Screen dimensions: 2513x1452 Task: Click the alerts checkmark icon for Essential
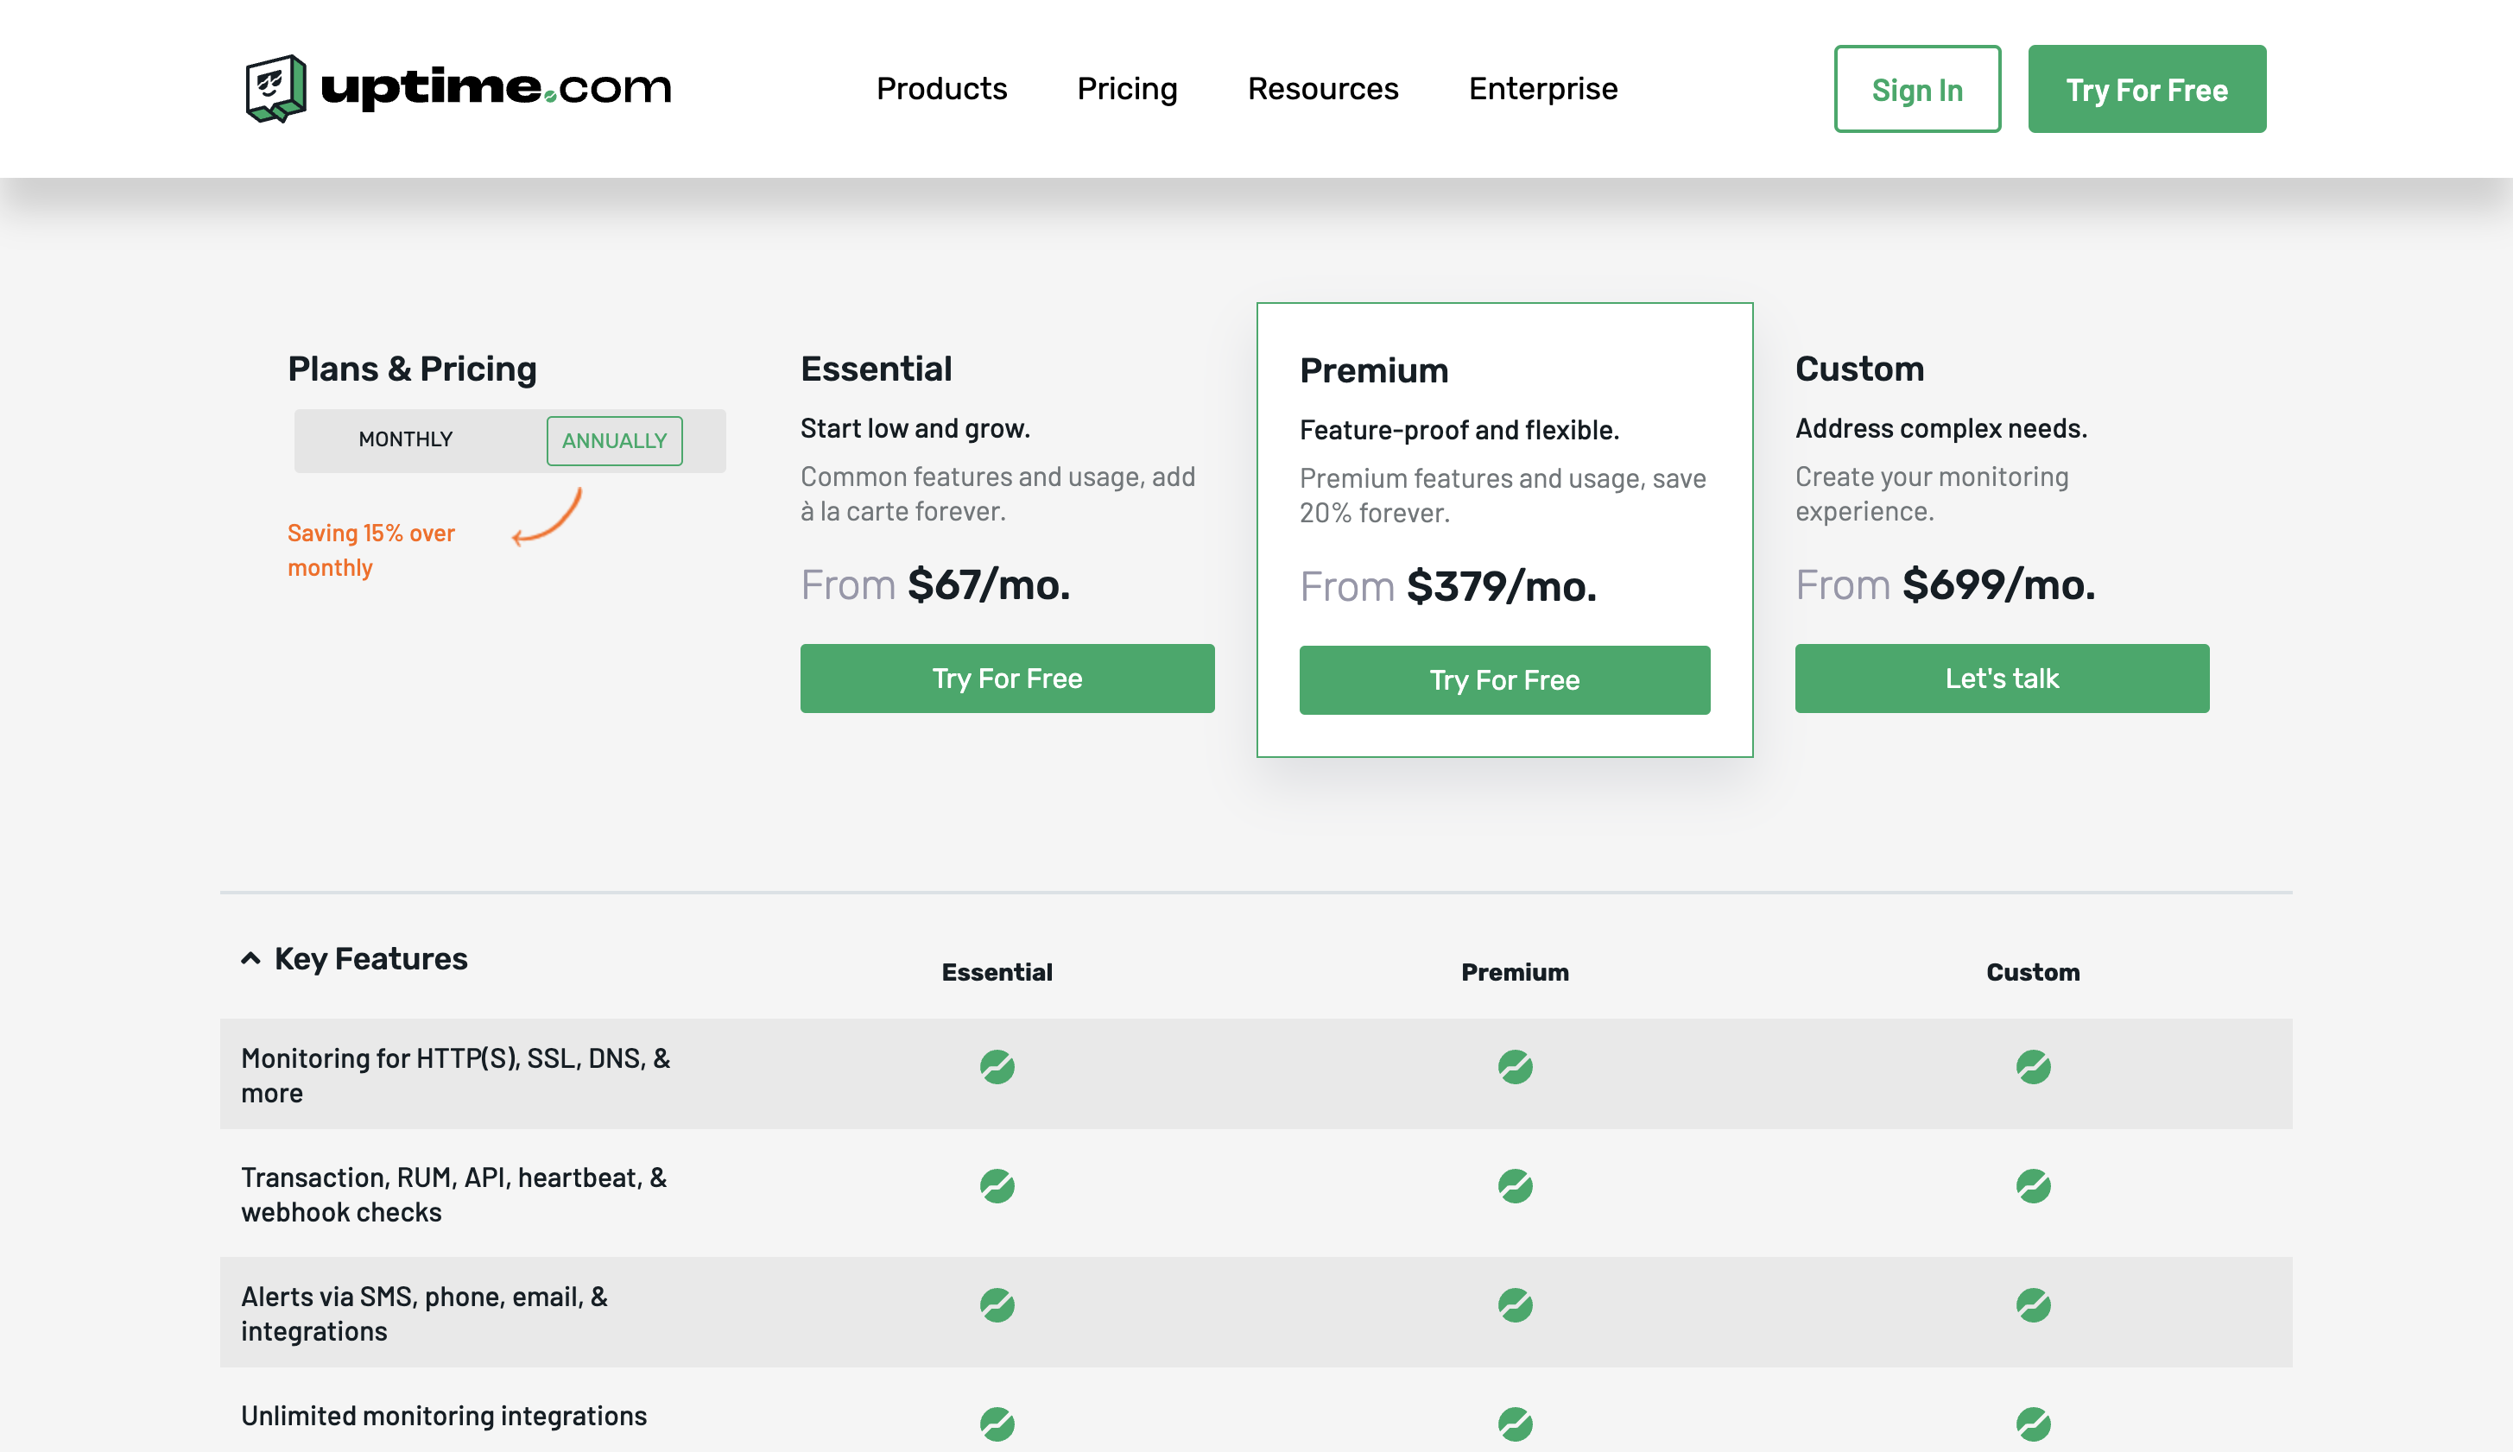[997, 1305]
